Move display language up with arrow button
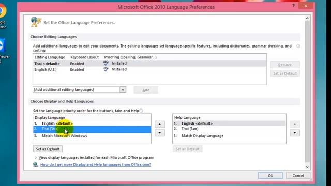Viewport: 331px width, 186px height. coord(160,125)
